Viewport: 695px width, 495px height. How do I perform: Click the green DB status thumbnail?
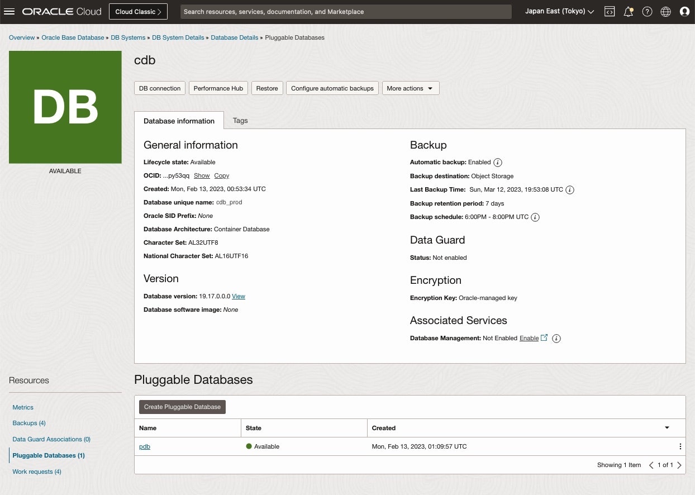tap(65, 107)
